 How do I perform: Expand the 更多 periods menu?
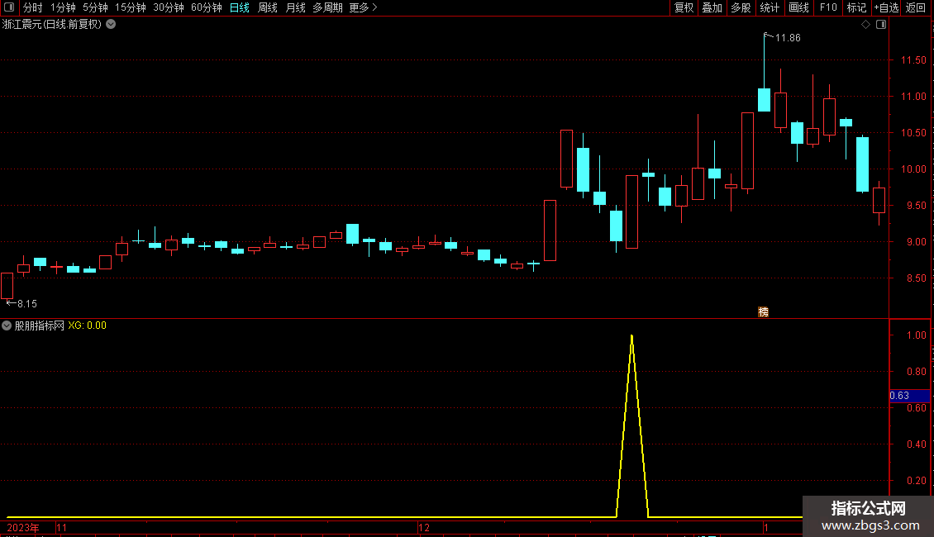[x=364, y=7]
